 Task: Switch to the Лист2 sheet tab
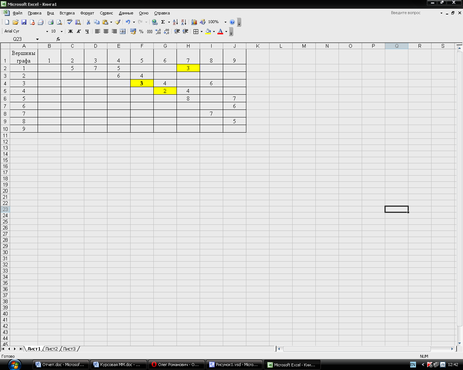pyautogui.click(x=51, y=349)
